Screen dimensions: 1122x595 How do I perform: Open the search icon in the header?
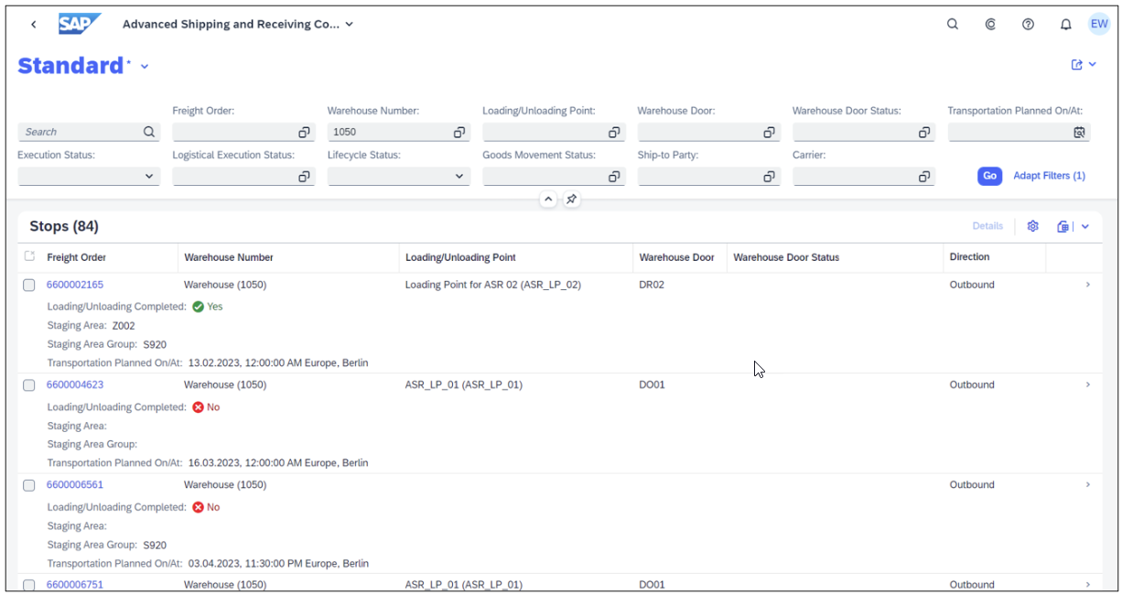click(x=953, y=25)
